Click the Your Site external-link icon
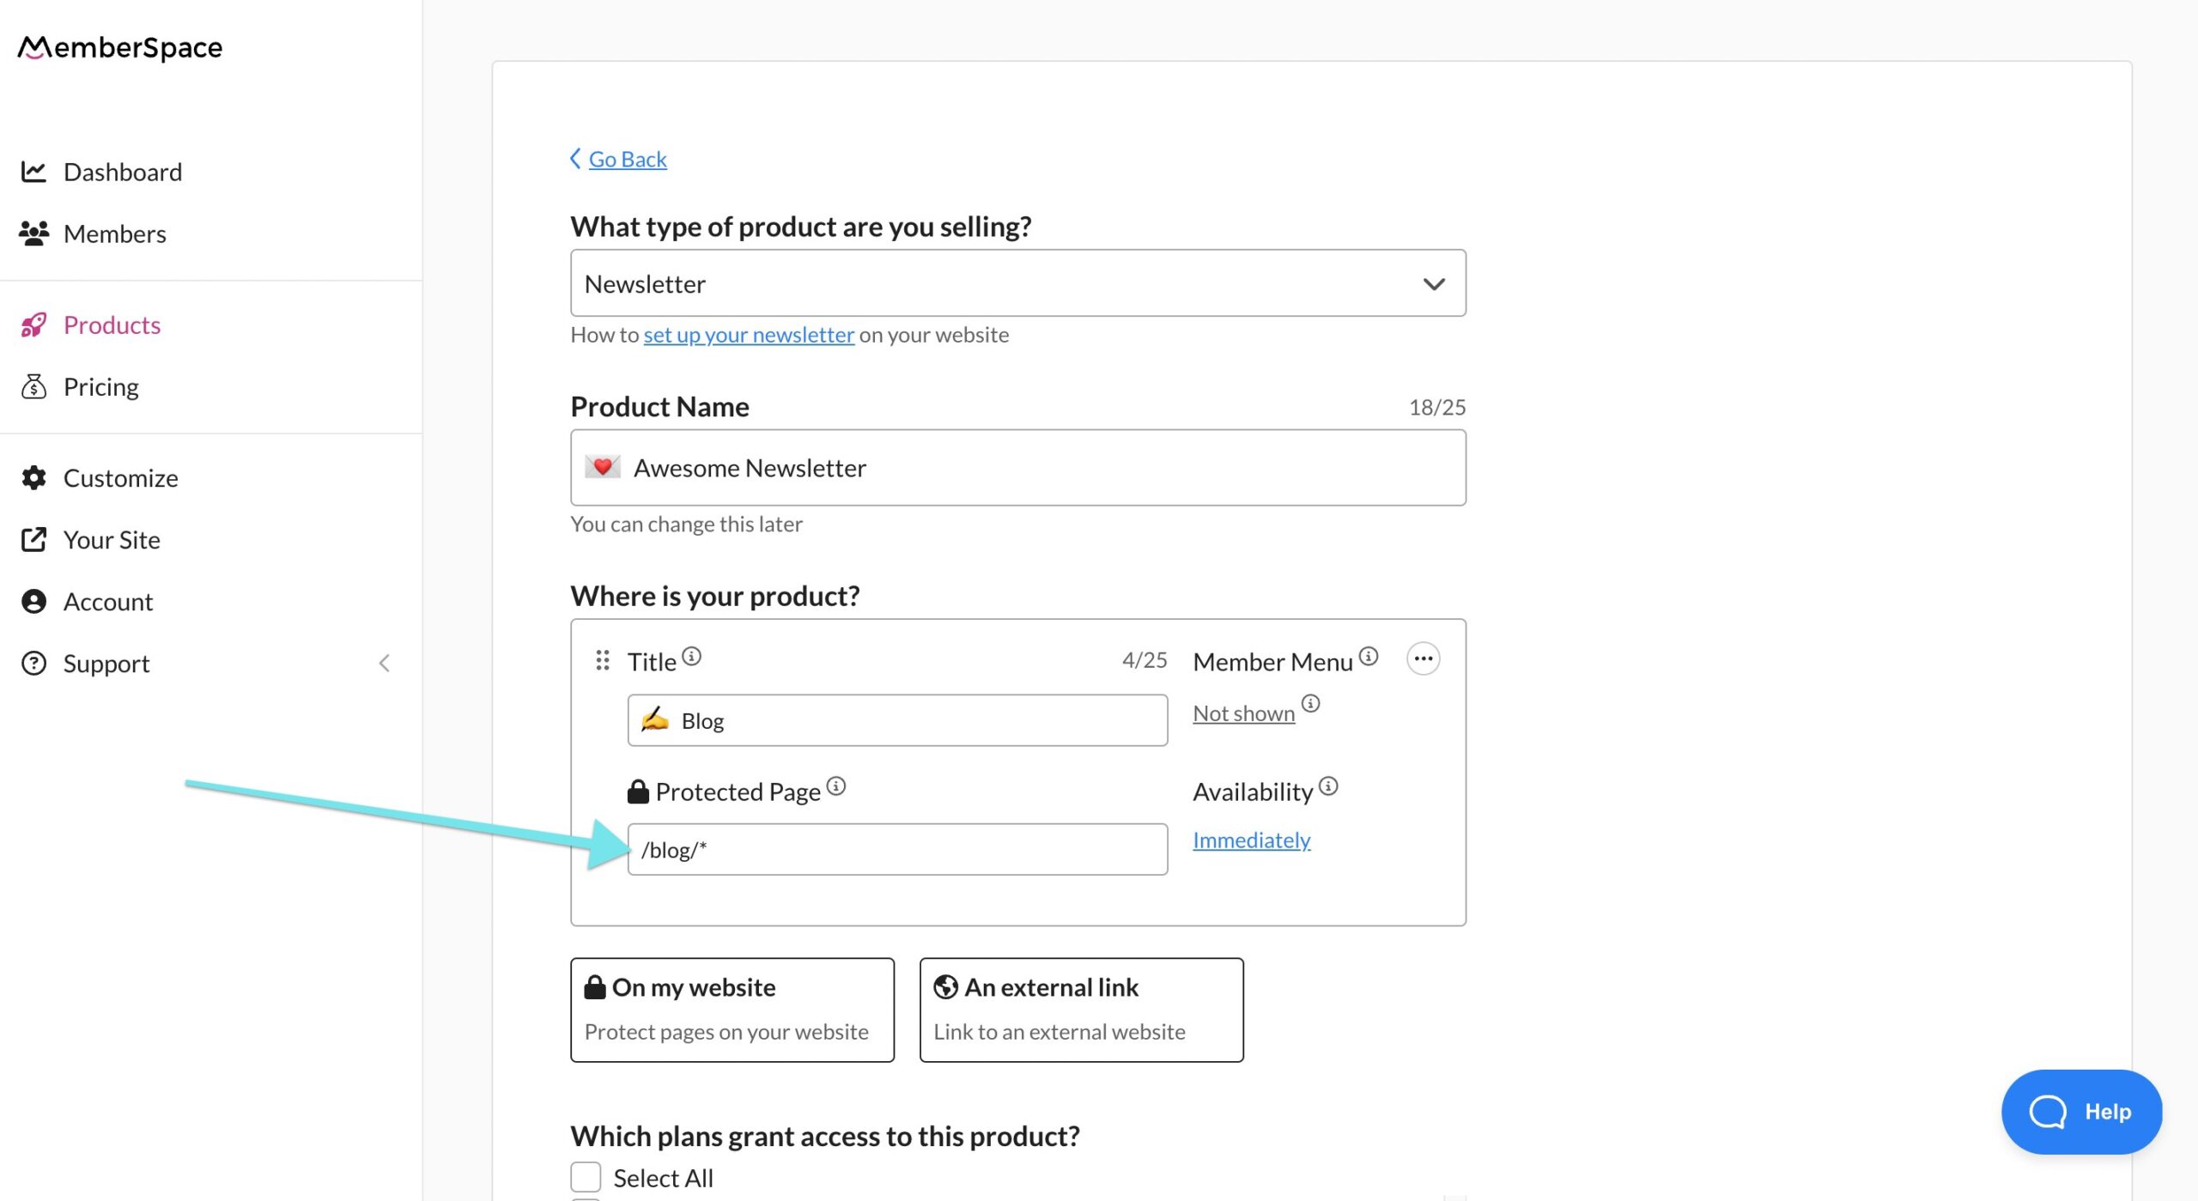 pos(33,539)
